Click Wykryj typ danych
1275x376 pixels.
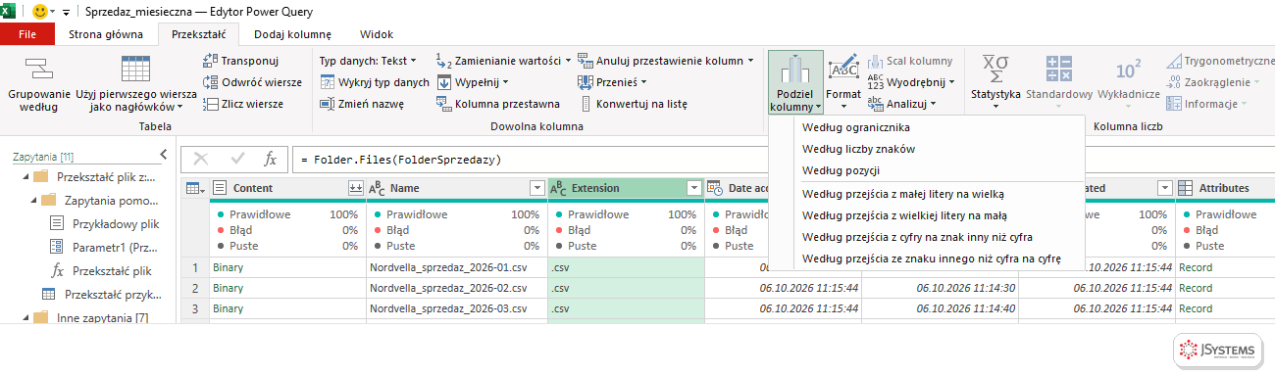[x=375, y=82]
